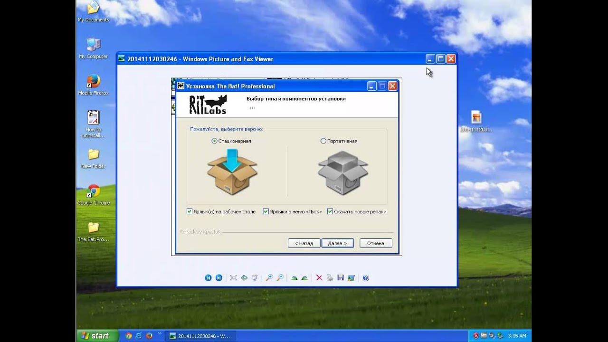Image resolution: width=608 pixels, height=342 pixels.
Task: Rotate the image counterclockwise
Action: coord(304,278)
